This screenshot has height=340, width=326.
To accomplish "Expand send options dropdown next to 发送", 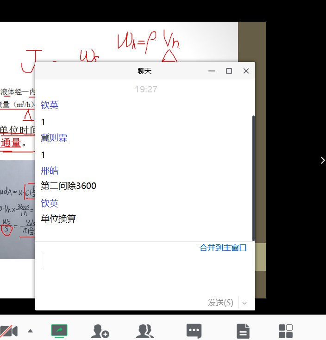I will click(x=245, y=303).
